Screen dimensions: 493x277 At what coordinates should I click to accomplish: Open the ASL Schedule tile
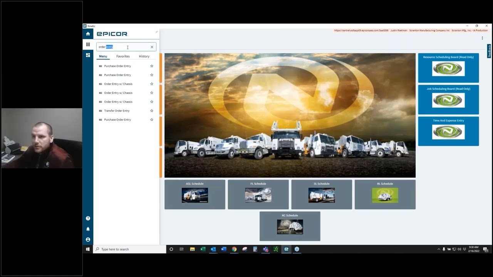point(195,195)
